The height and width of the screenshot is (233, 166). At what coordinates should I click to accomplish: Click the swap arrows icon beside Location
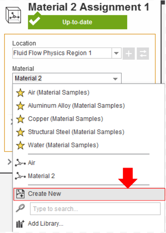pos(143,54)
